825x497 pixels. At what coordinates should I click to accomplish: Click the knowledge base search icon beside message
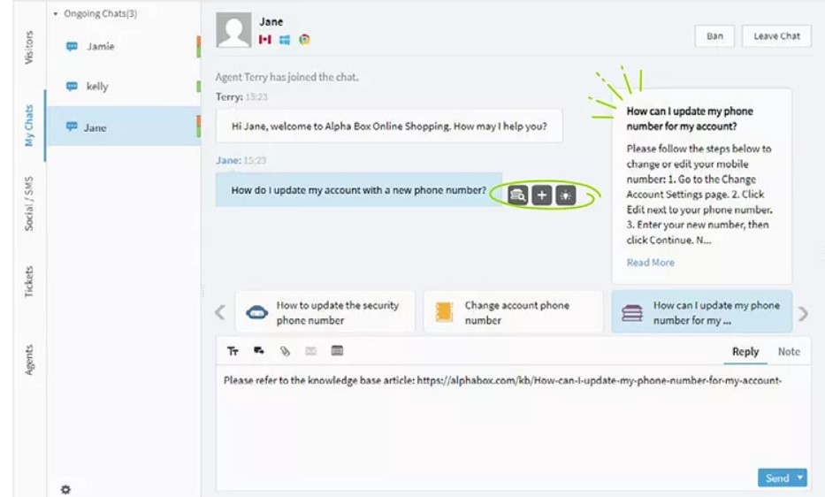point(518,195)
